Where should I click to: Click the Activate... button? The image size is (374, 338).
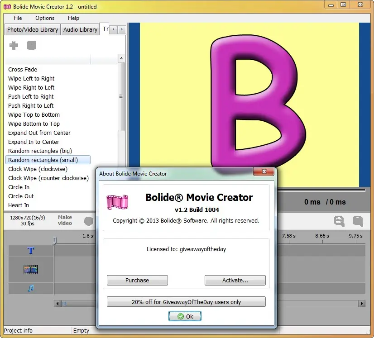235,281
